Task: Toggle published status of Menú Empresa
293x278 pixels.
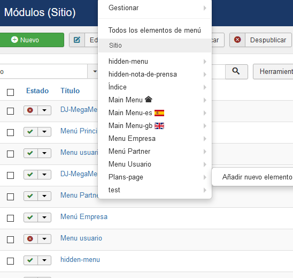Action: 30,217
